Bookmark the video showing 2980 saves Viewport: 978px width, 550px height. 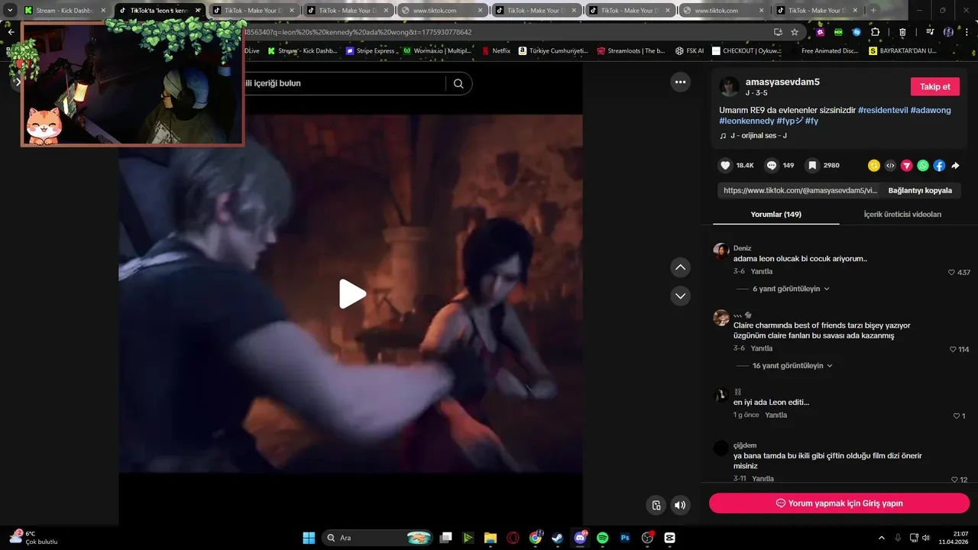[x=812, y=165]
